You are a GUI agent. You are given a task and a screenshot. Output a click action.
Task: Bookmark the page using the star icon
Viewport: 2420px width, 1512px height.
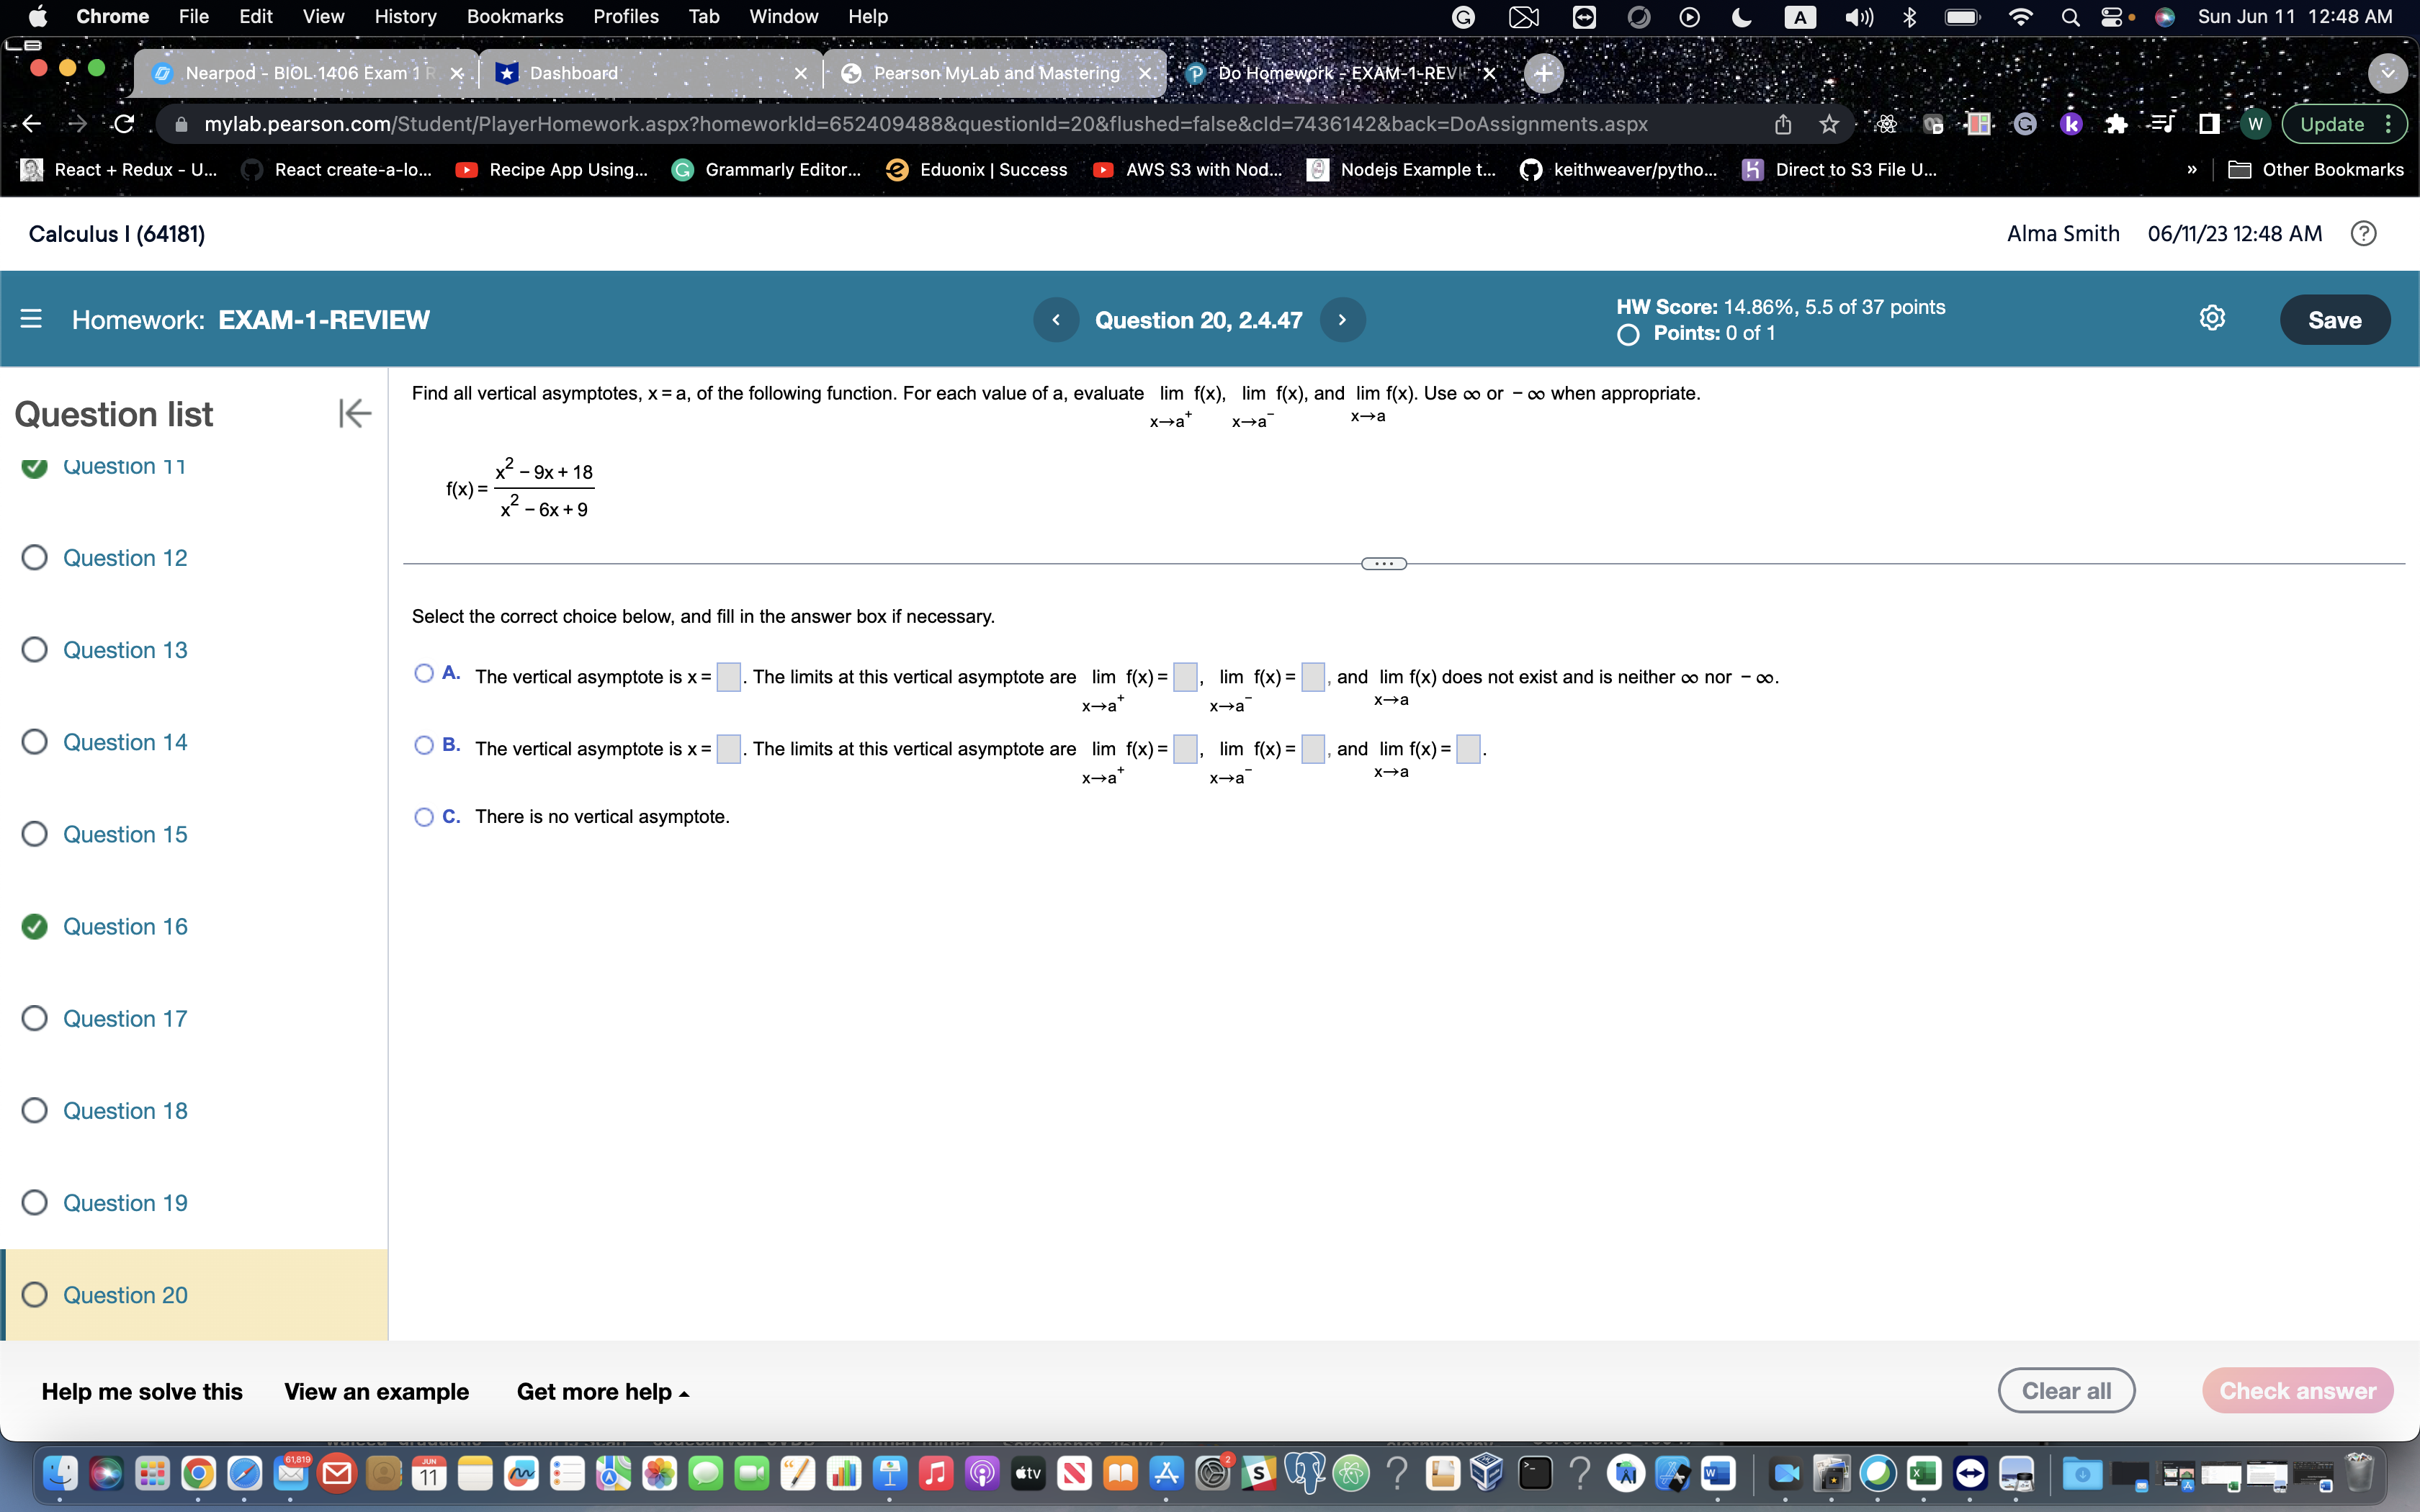[1830, 123]
